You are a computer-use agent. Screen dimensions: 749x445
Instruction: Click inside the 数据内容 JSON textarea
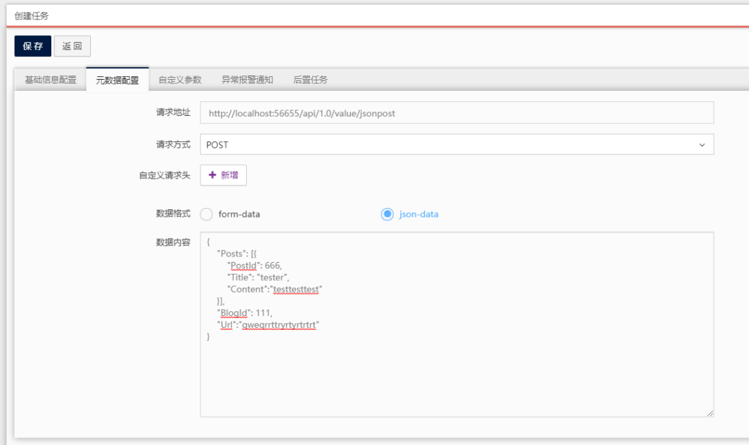456,324
